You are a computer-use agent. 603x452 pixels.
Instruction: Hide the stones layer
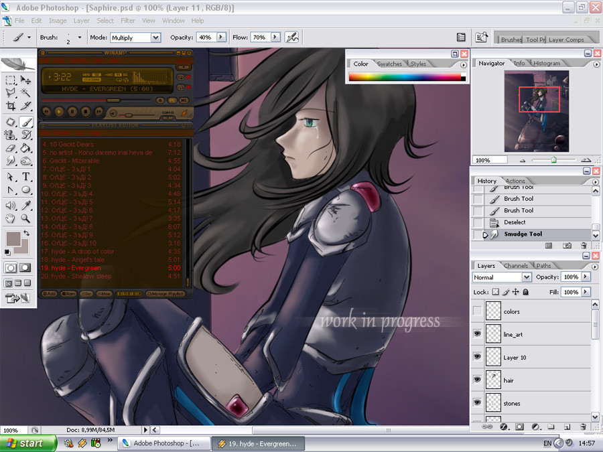(x=477, y=403)
